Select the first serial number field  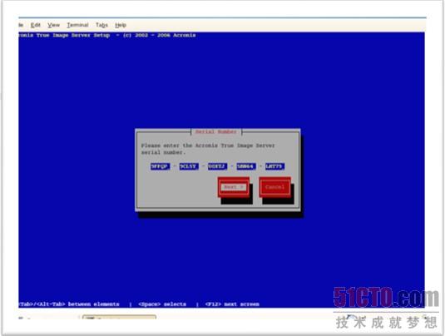click(160, 166)
